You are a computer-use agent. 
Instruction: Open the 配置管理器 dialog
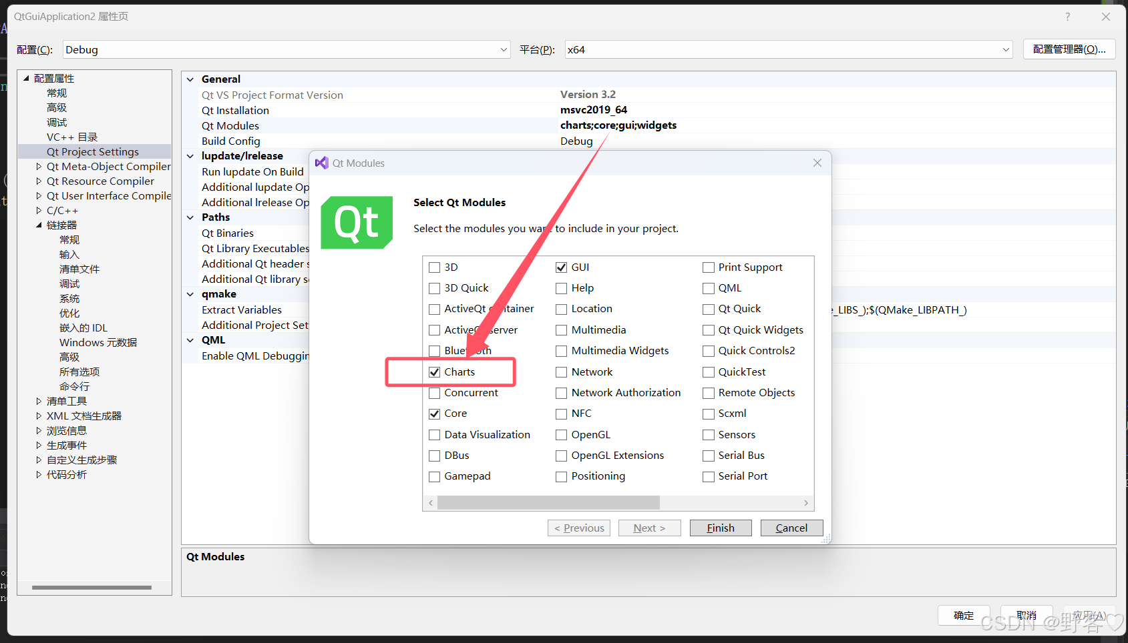tap(1069, 49)
